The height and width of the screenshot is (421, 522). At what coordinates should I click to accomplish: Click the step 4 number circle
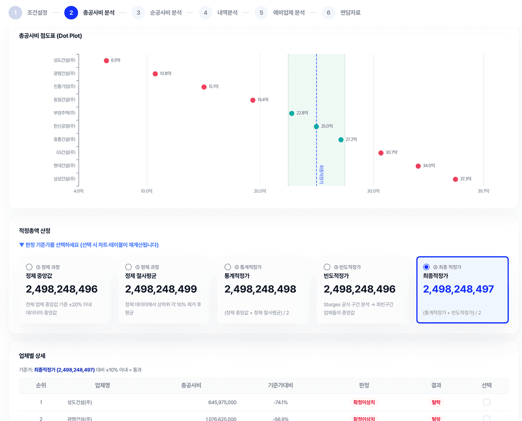[205, 13]
